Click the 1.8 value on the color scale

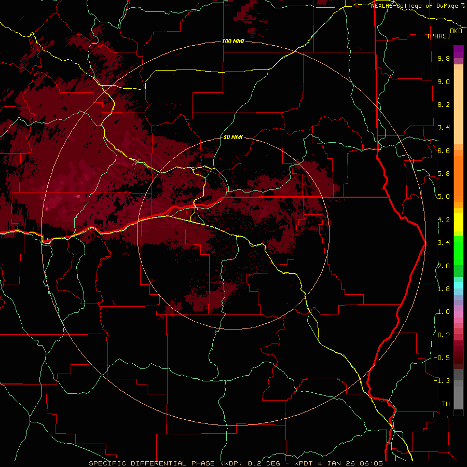(444, 289)
